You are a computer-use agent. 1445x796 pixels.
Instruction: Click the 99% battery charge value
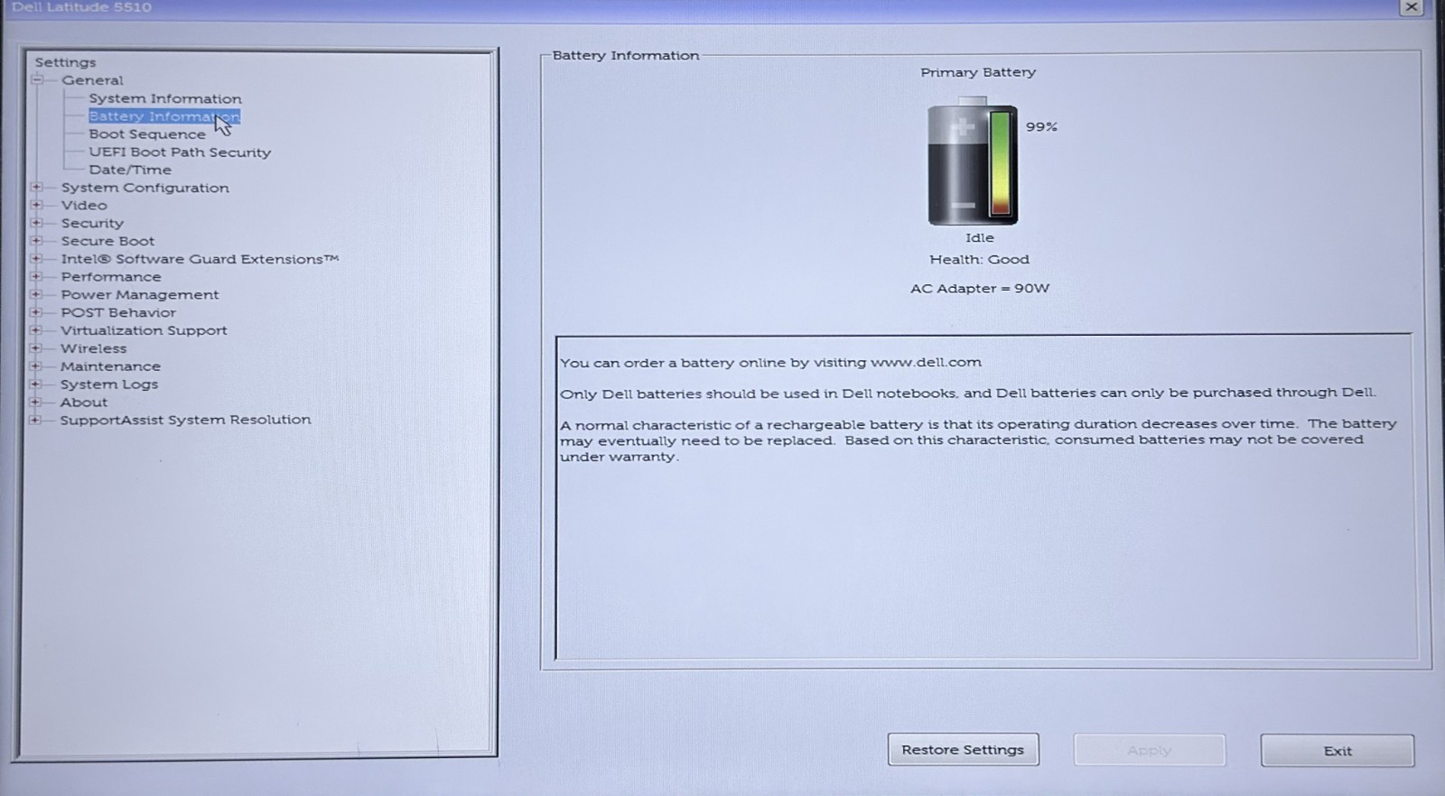(1041, 127)
